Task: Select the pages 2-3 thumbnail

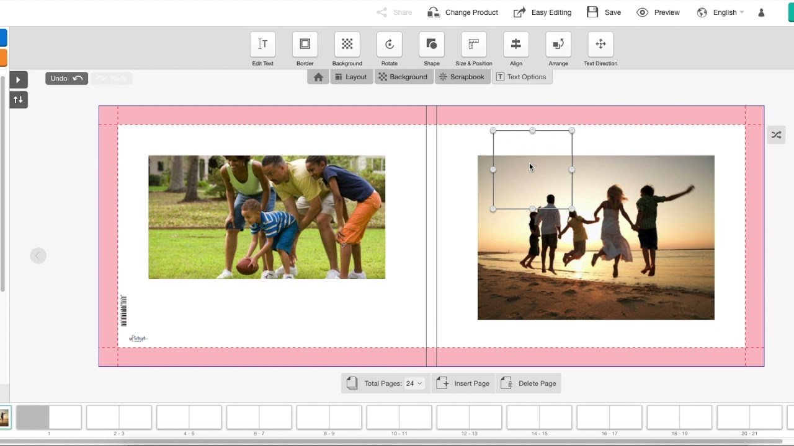Action: pyautogui.click(x=118, y=416)
